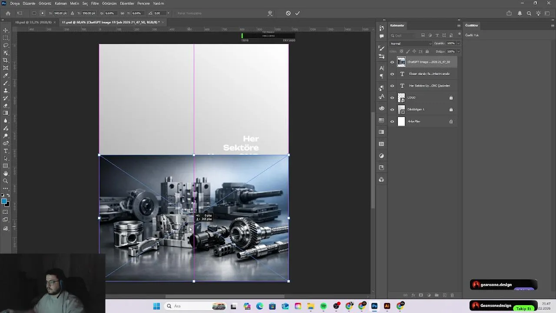The width and height of the screenshot is (556, 313).
Task: Click the foreground color swatch
Action: [x=4, y=201]
